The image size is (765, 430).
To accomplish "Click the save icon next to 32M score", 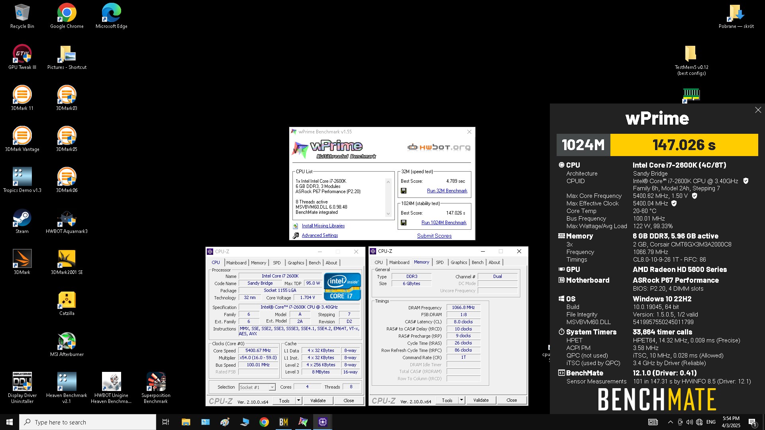I will tap(404, 191).
